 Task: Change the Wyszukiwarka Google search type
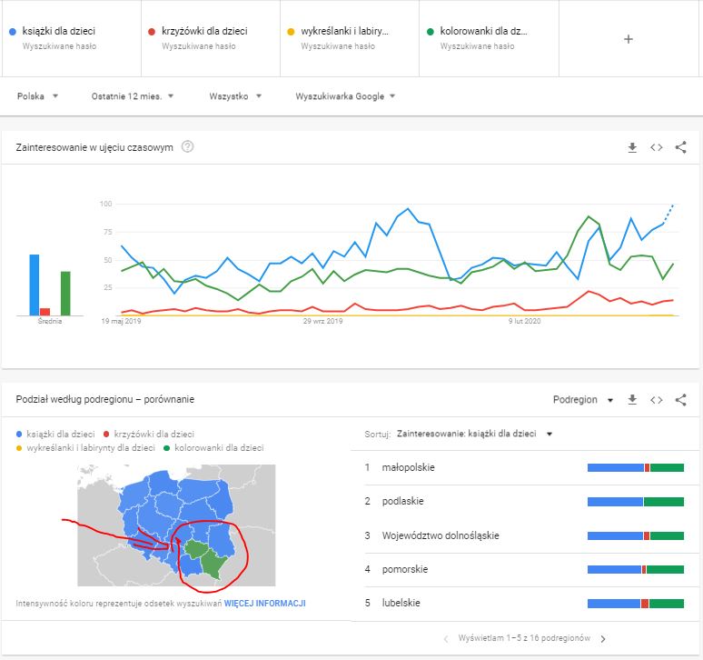pos(345,95)
